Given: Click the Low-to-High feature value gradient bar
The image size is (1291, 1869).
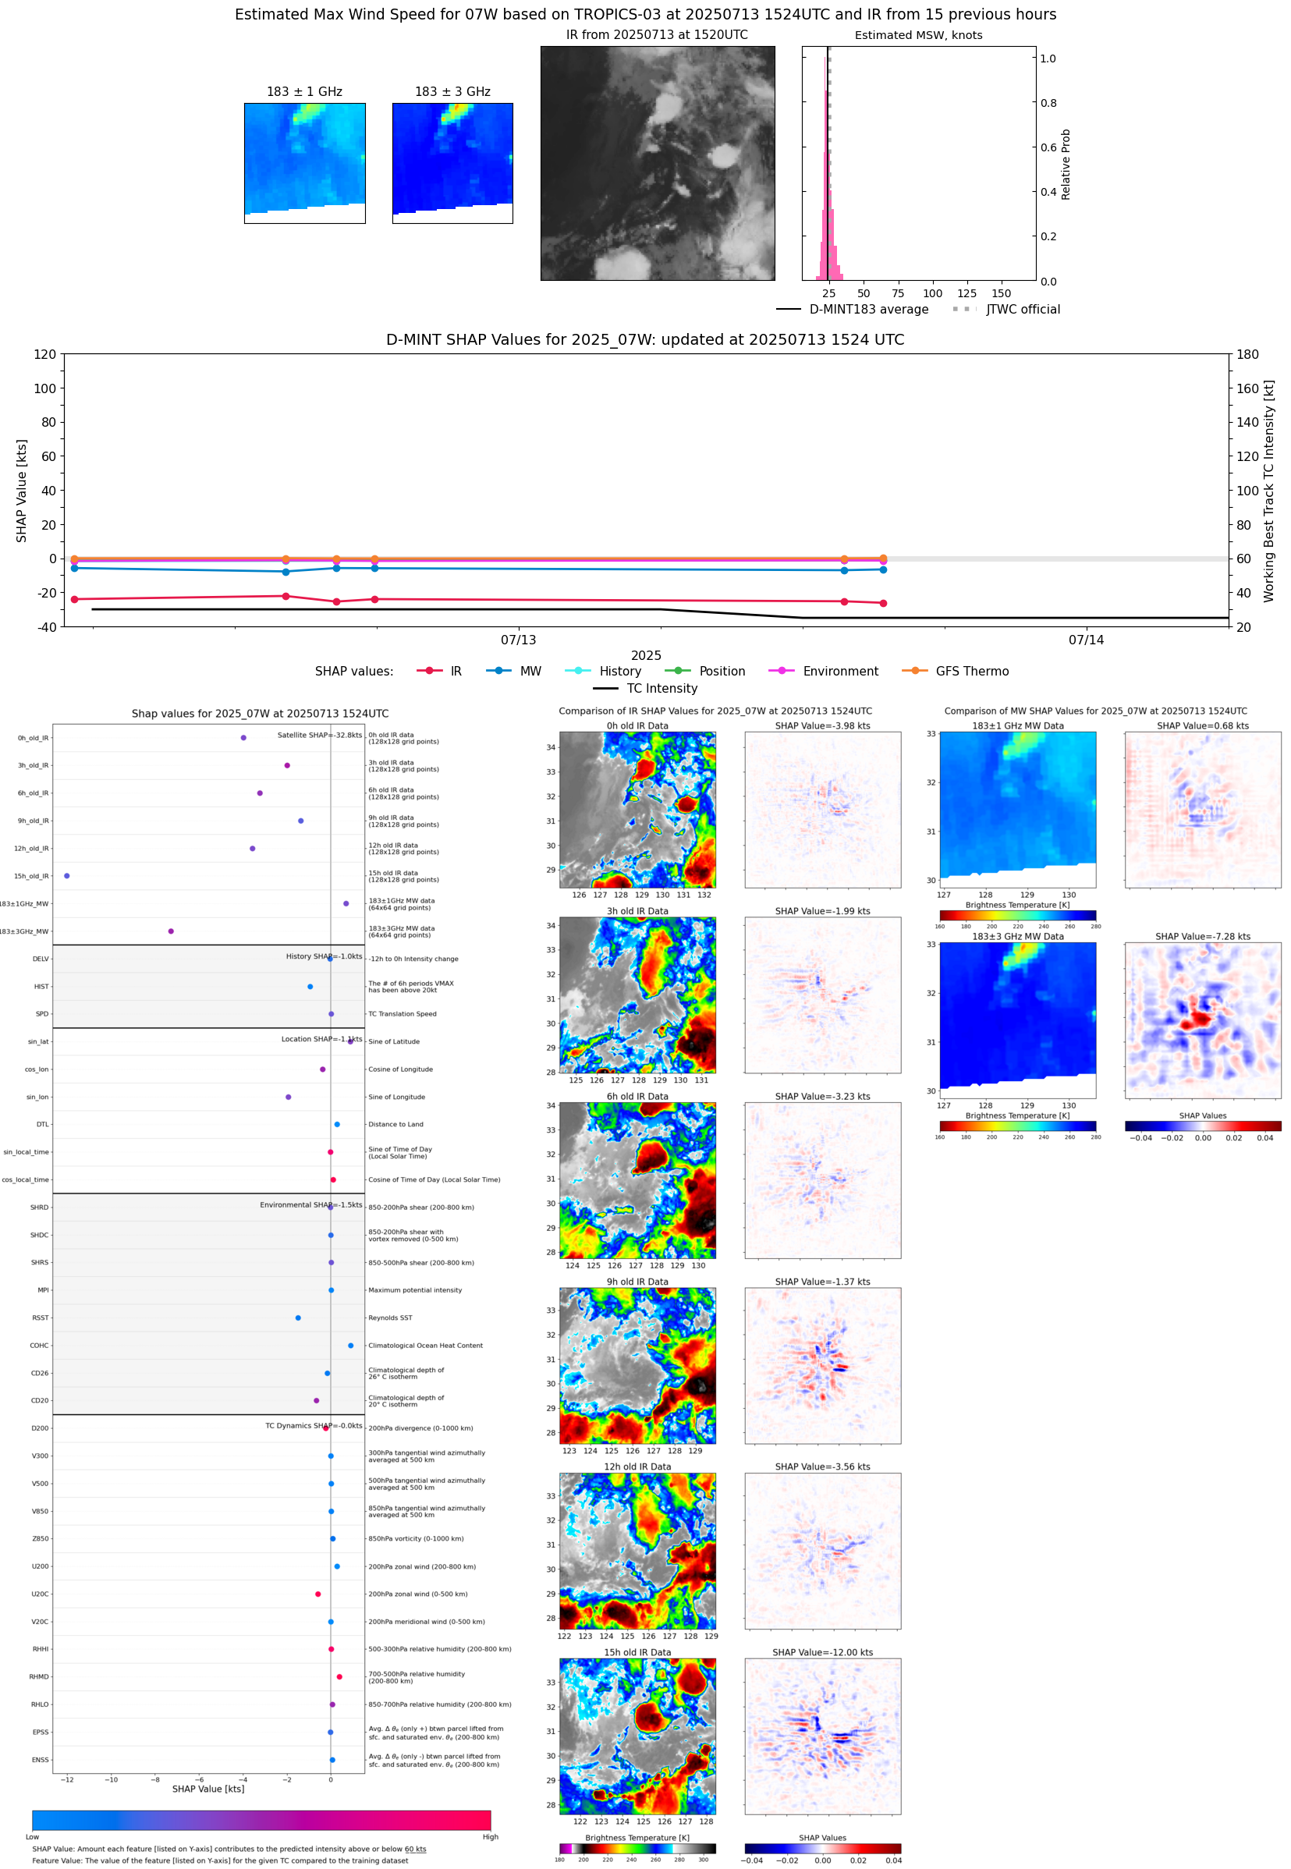Looking at the screenshot, I should click(x=261, y=1820).
